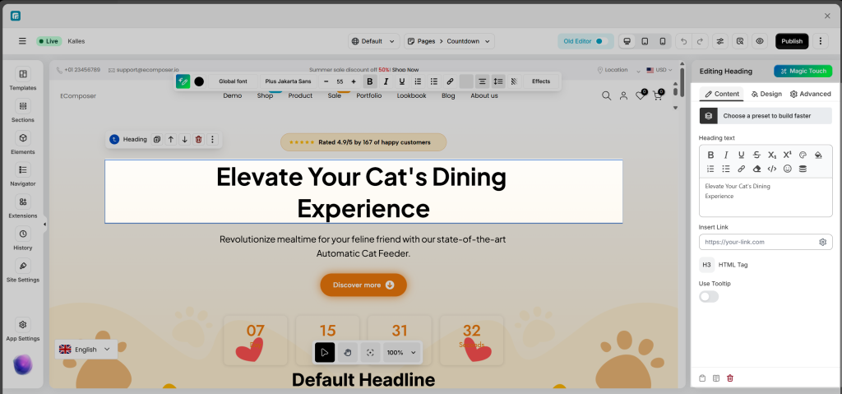Click the undo arrow in top bar
This screenshot has height=394, width=842.
point(682,41)
